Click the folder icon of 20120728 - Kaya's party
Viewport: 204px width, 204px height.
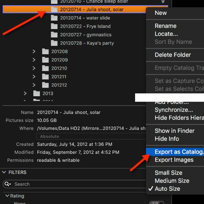click(x=54, y=43)
